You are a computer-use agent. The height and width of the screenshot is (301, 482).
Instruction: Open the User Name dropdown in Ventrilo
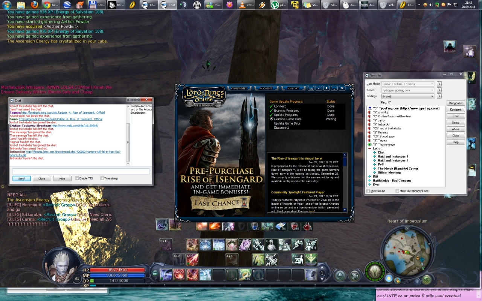coord(408,84)
